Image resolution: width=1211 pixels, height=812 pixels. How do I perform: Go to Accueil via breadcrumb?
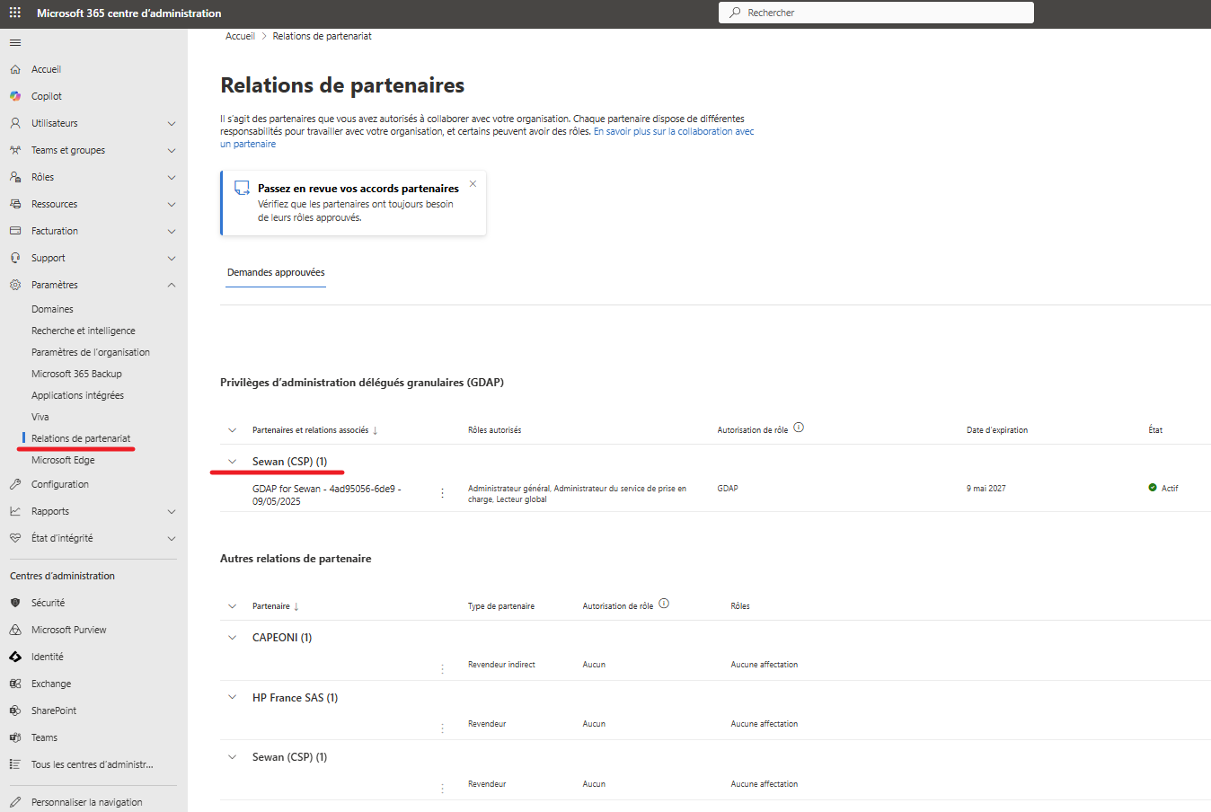(x=240, y=36)
